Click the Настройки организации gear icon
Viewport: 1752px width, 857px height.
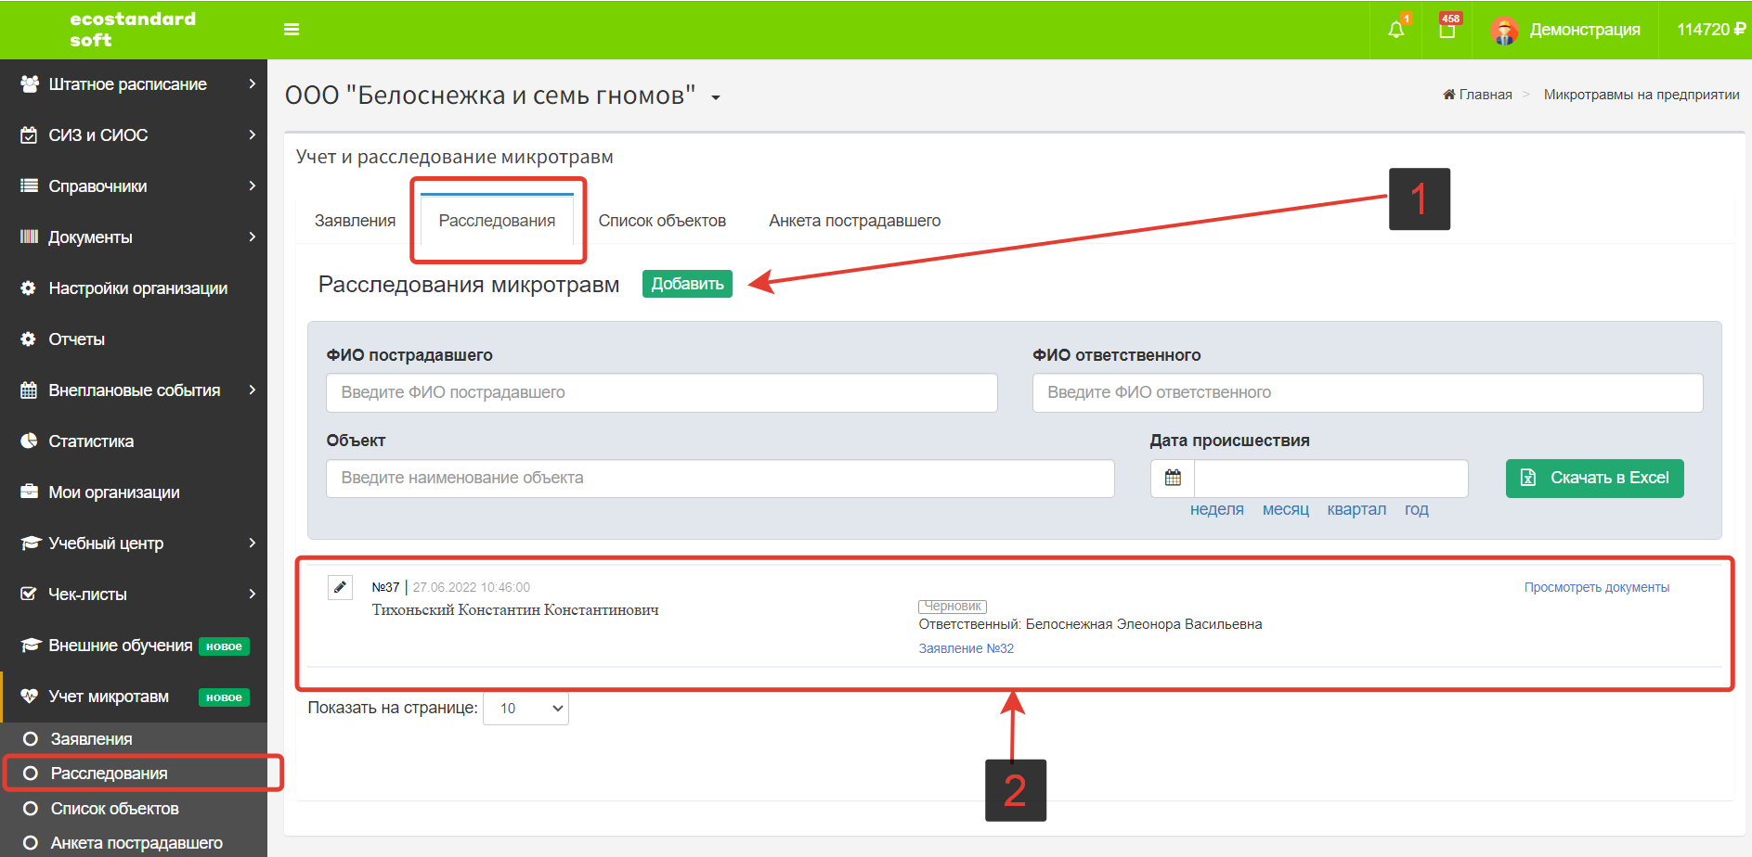click(29, 288)
